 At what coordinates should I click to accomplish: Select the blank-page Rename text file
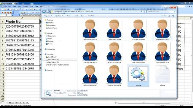pos(163,75)
